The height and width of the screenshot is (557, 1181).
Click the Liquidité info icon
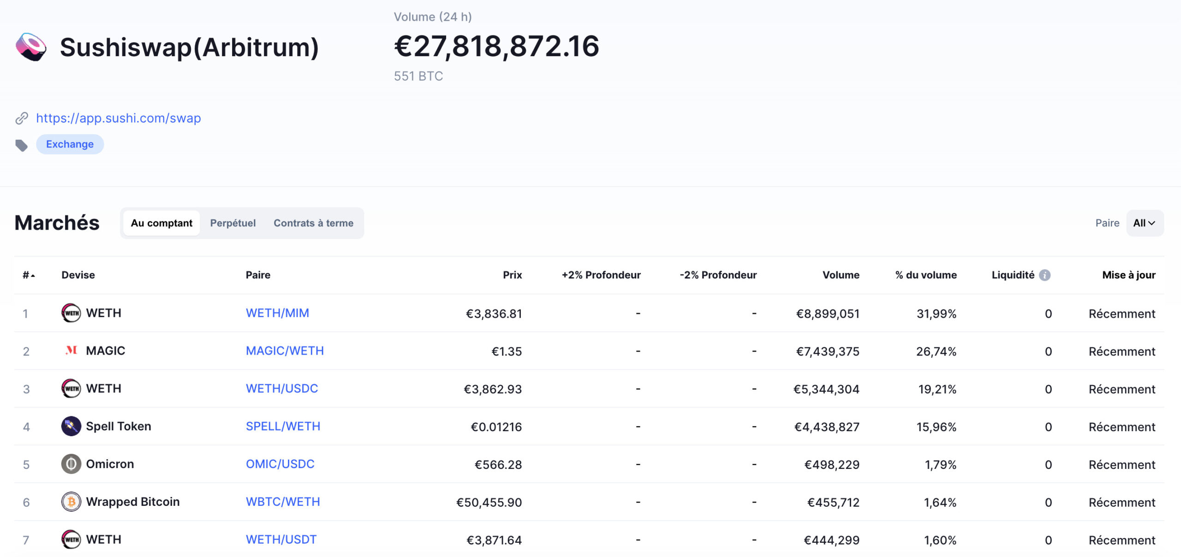pos(1045,275)
